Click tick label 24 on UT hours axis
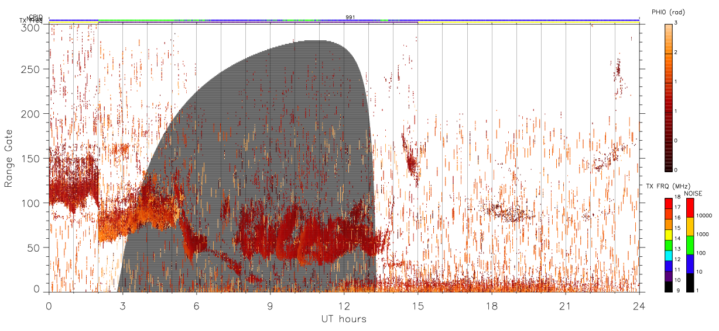719x331 pixels. 639,306
